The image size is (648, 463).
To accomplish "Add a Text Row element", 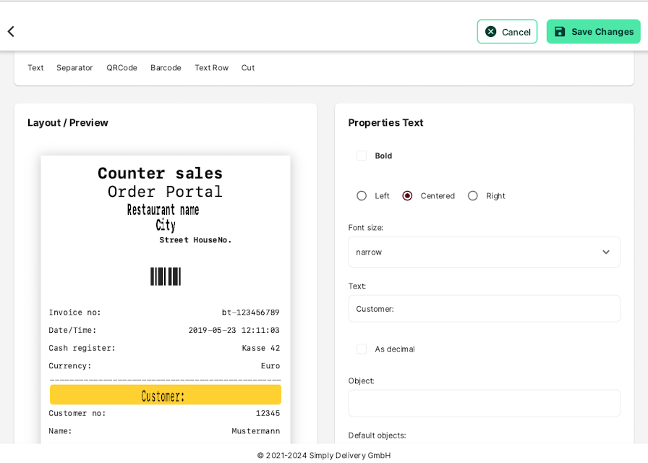I will coord(212,68).
